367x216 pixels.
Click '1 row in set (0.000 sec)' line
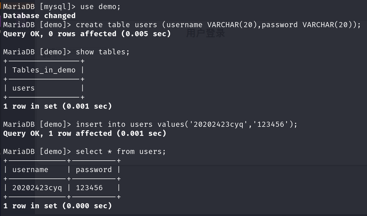tap(57, 206)
